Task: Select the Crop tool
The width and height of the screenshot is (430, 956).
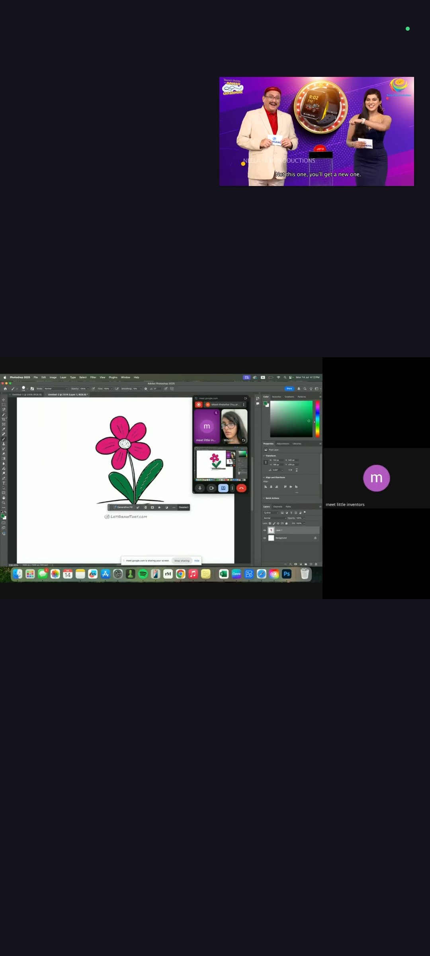Action: pyautogui.click(x=4, y=419)
